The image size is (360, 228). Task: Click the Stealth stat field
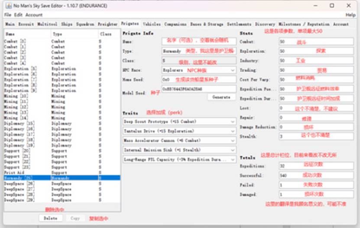(316, 136)
